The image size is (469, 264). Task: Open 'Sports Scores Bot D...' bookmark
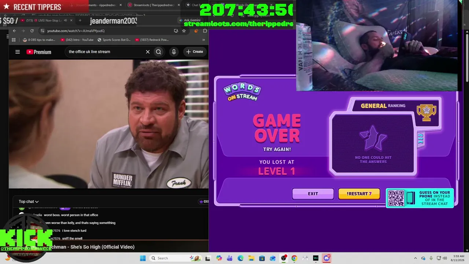coord(114,40)
